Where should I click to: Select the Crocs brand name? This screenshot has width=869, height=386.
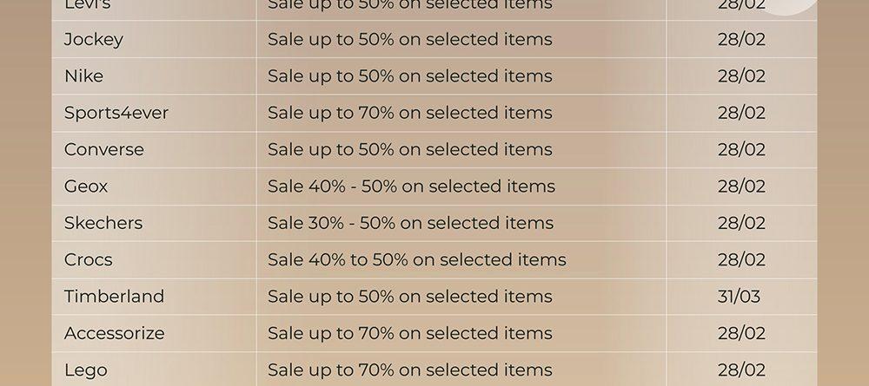coord(88,260)
